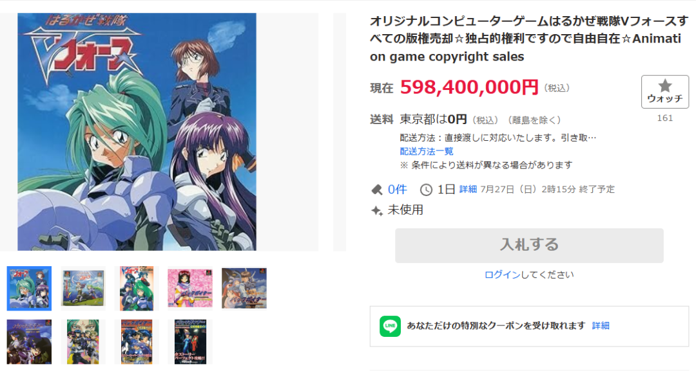Click the star Watch icon
Viewport: 696px width, 371px height.
click(x=664, y=86)
